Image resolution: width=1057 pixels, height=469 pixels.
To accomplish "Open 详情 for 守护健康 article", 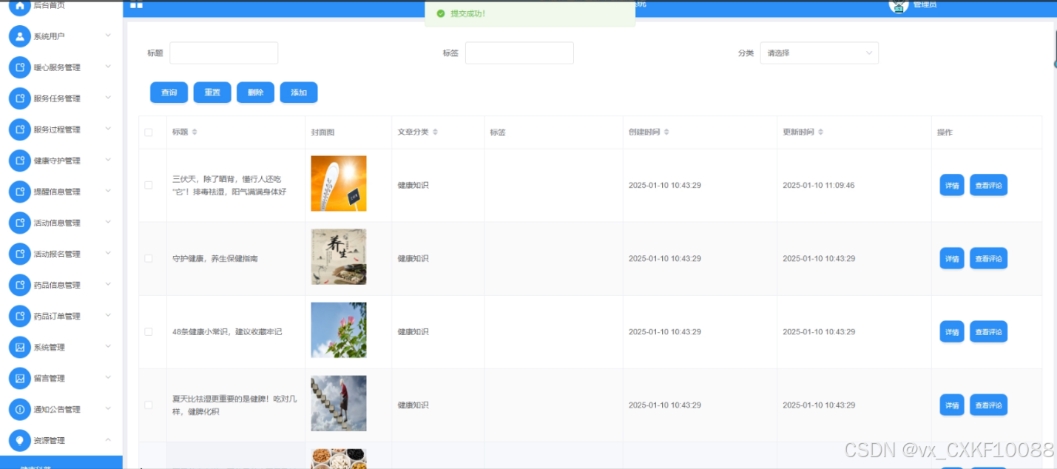I will pos(952,258).
